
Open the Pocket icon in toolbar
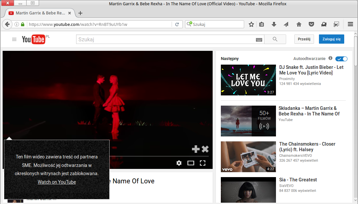tap(311, 24)
